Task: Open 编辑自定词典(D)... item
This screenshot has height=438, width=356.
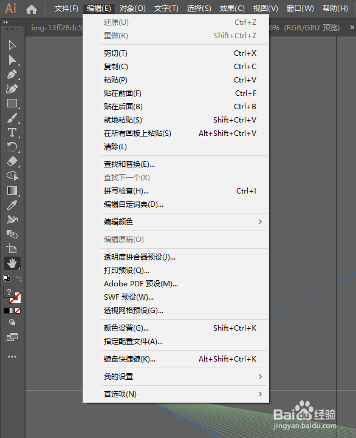Action: pos(176,204)
